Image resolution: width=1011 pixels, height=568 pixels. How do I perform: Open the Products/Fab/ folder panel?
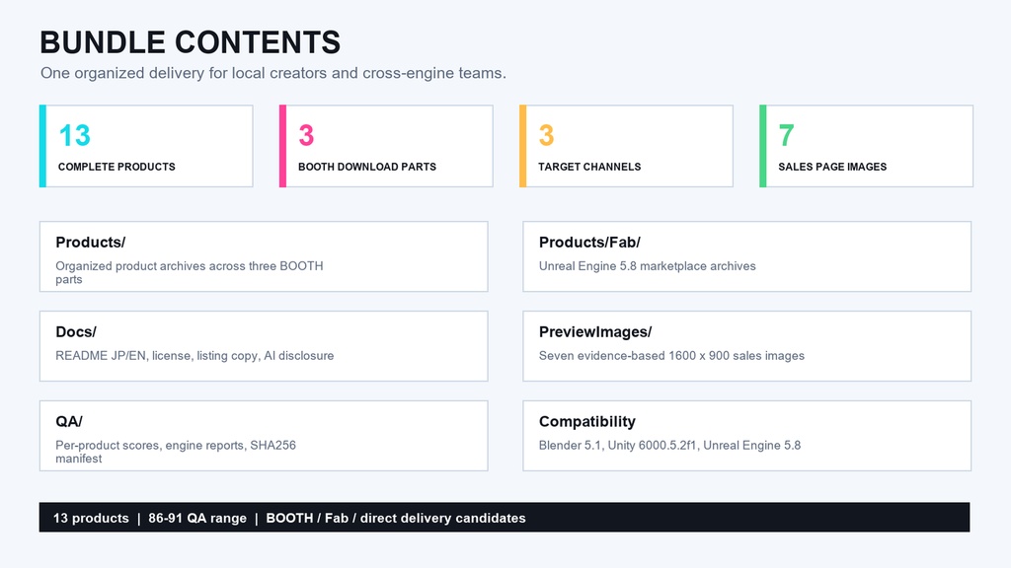point(746,256)
